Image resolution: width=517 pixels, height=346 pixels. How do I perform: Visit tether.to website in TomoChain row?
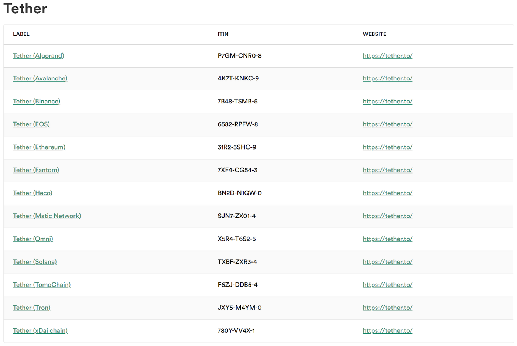point(388,285)
